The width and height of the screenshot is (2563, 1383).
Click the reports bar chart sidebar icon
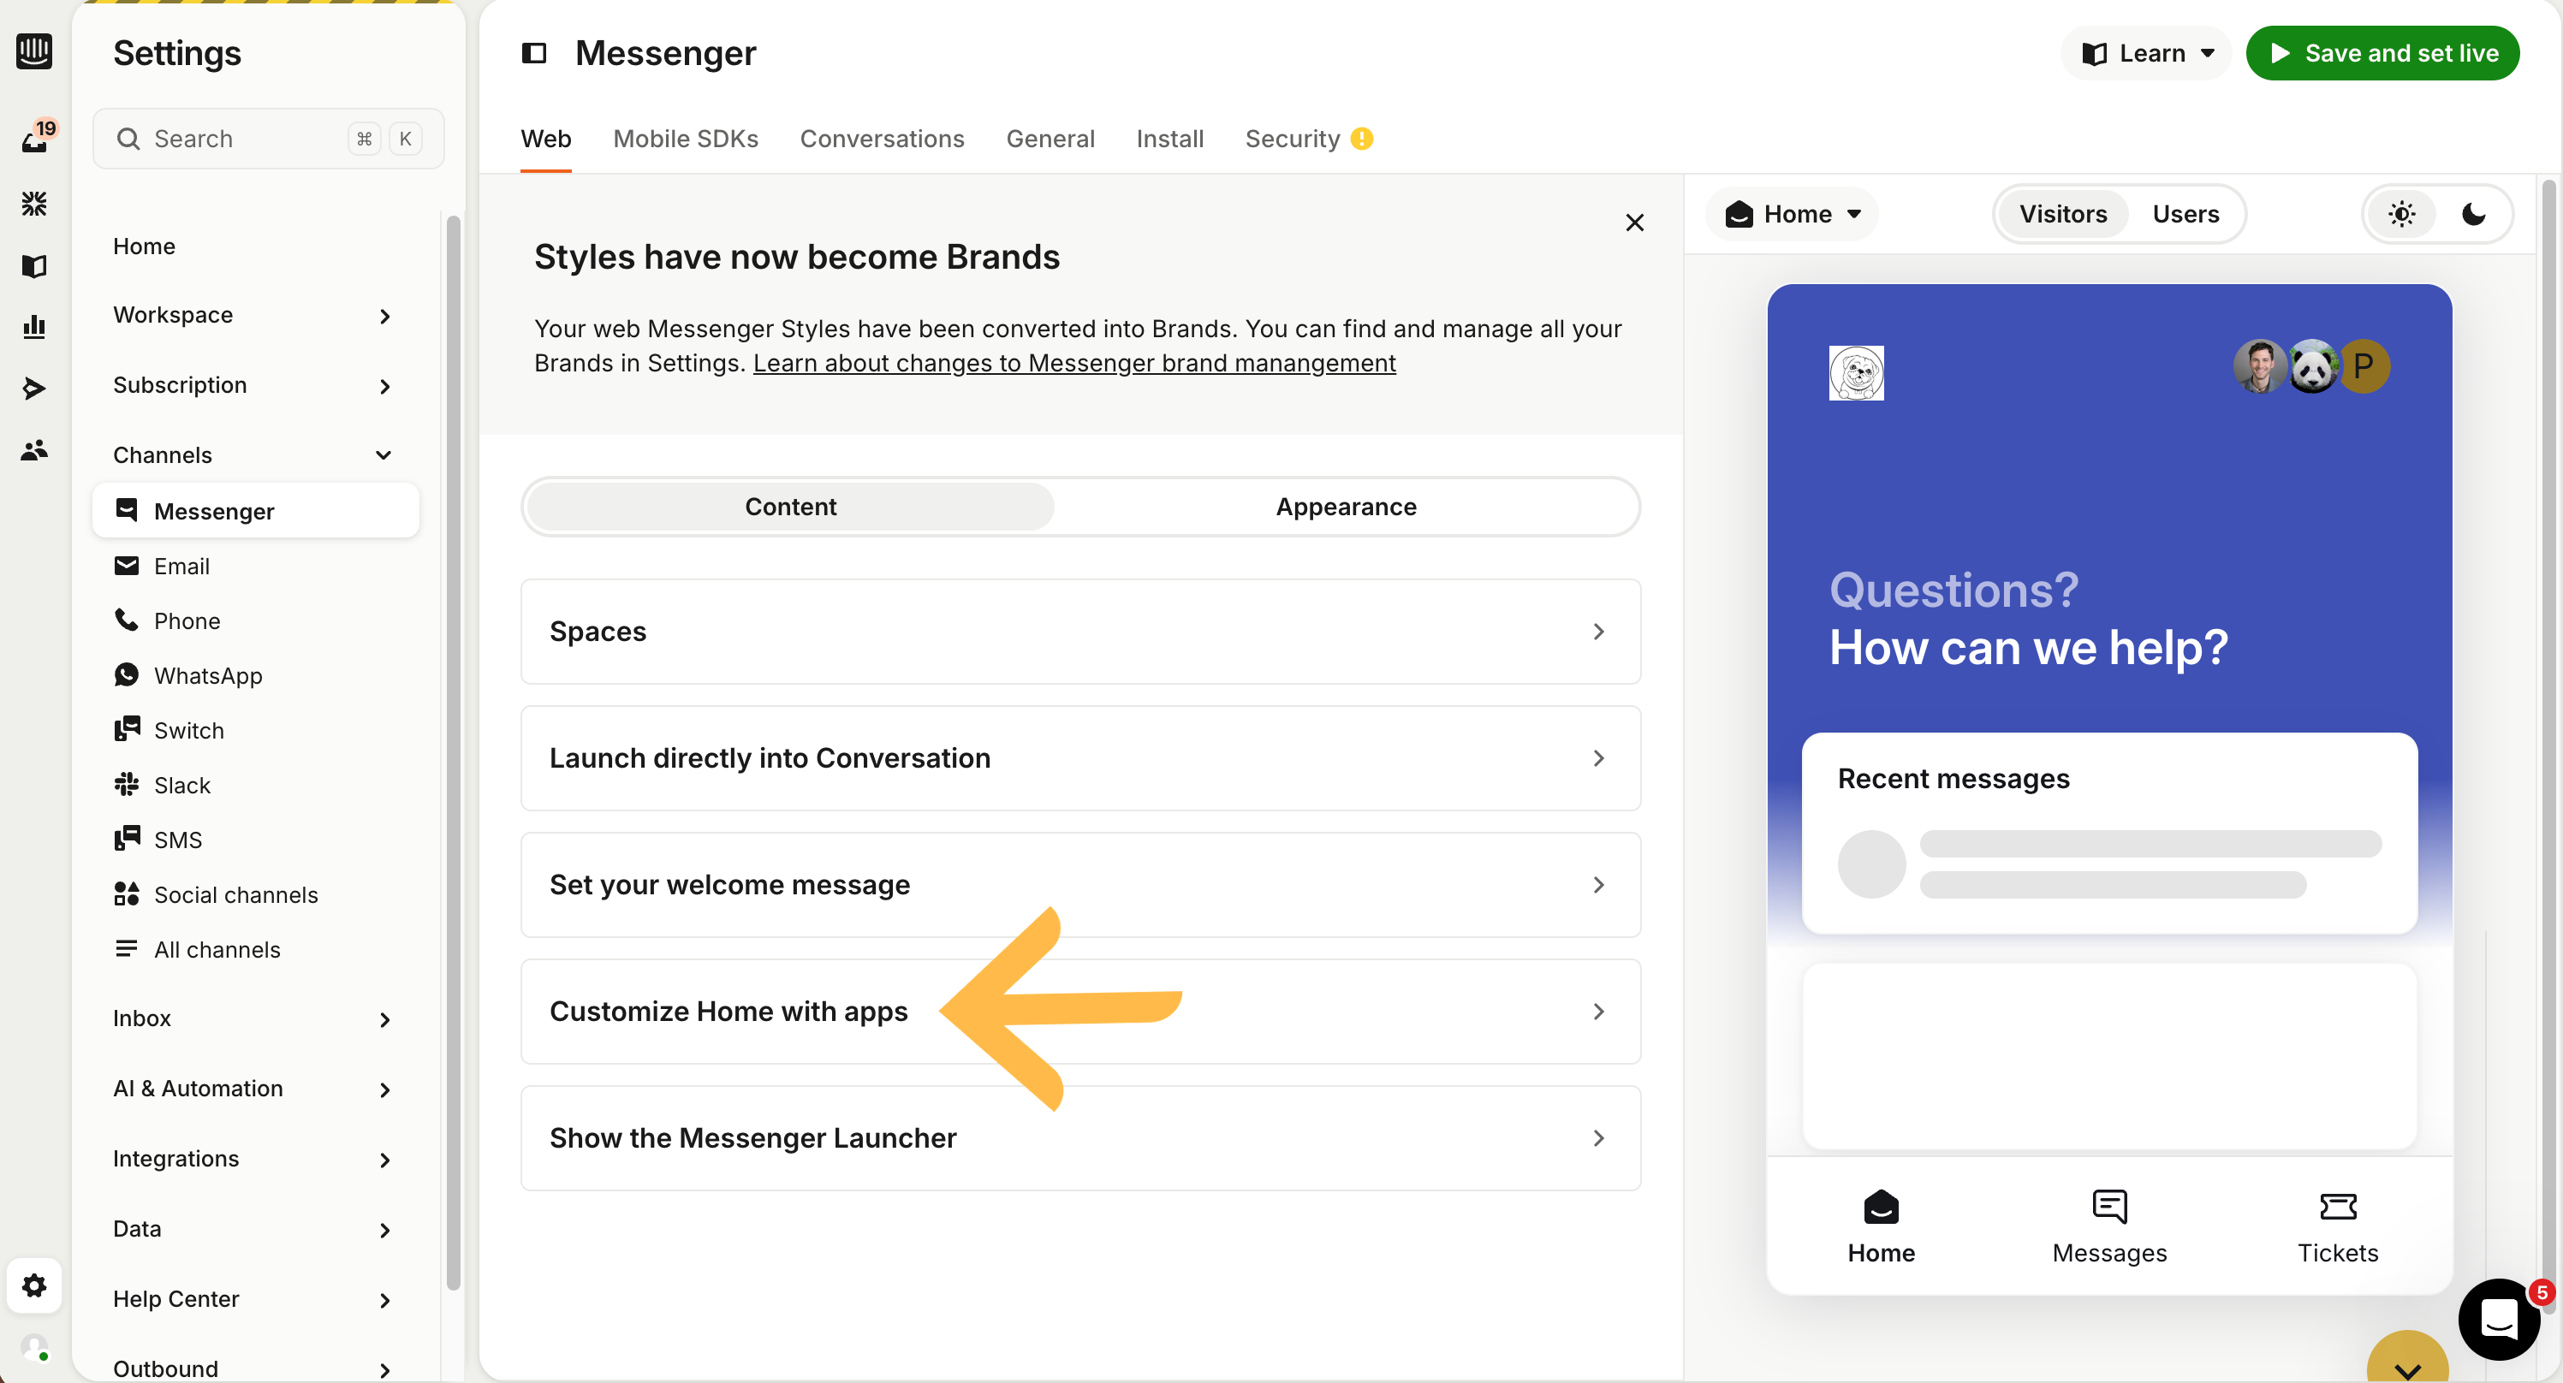pos(35,326)
